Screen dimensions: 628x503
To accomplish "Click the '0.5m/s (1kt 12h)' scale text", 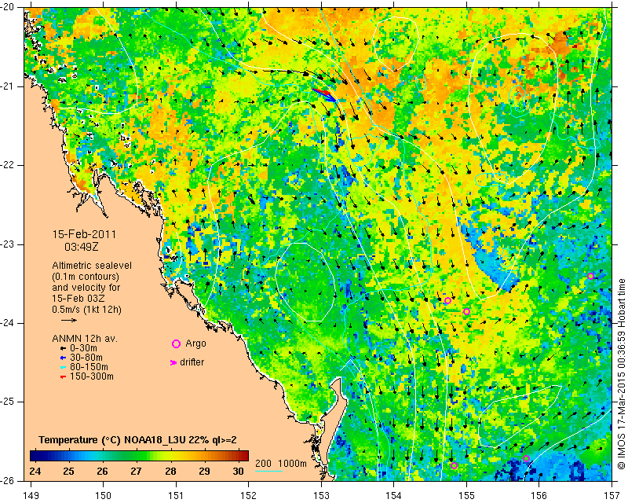I will (86, 310).
